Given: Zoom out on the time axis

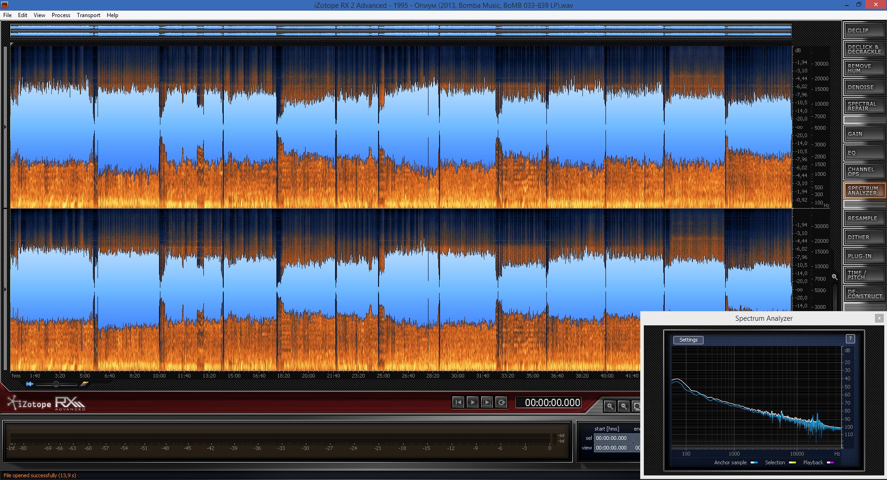Looking at the screenshot, I should [x=624, y=406].
